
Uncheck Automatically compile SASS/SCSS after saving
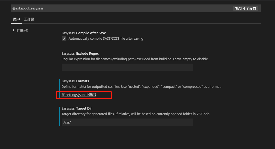click(64, 39)
